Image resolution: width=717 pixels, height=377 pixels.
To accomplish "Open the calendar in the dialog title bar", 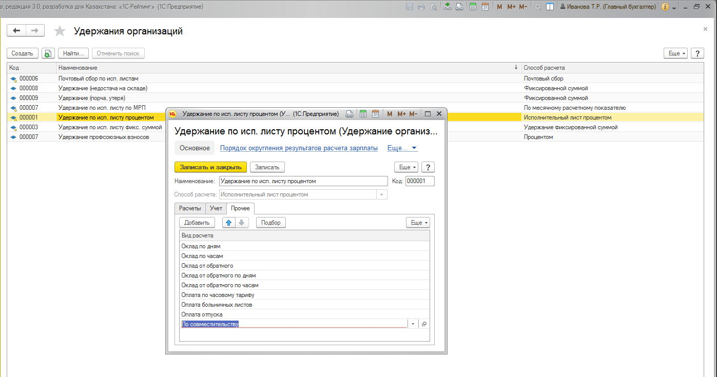I will 375,113.
